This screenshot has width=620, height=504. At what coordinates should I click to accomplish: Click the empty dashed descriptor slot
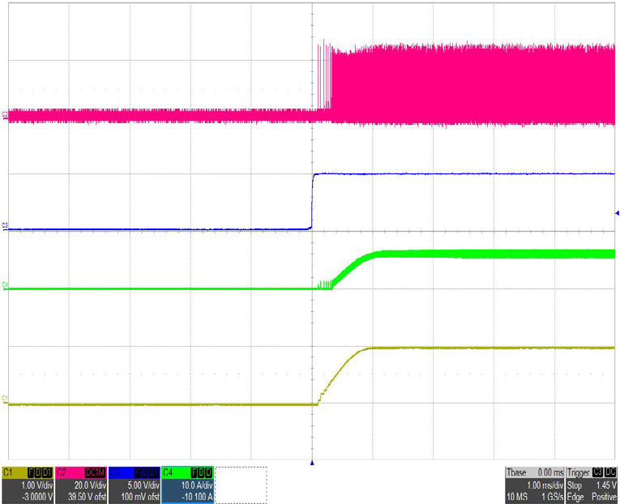tap(241, 484)
